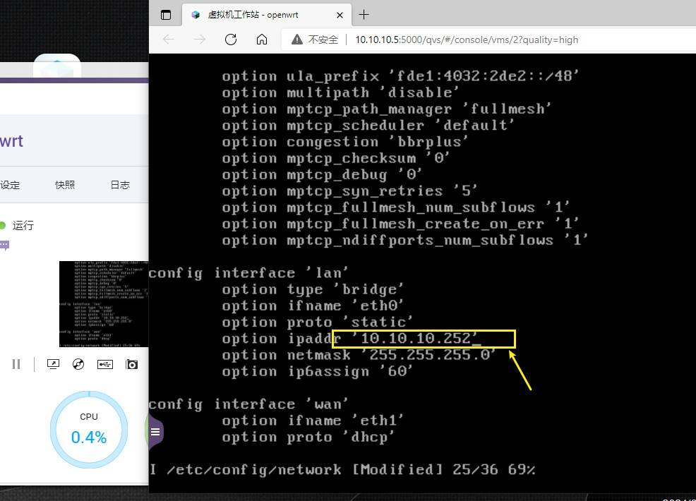Click the "option congestion 'bbrplus'" line
The height and width of the screenshot is (501, 696).
click(345, 142)
